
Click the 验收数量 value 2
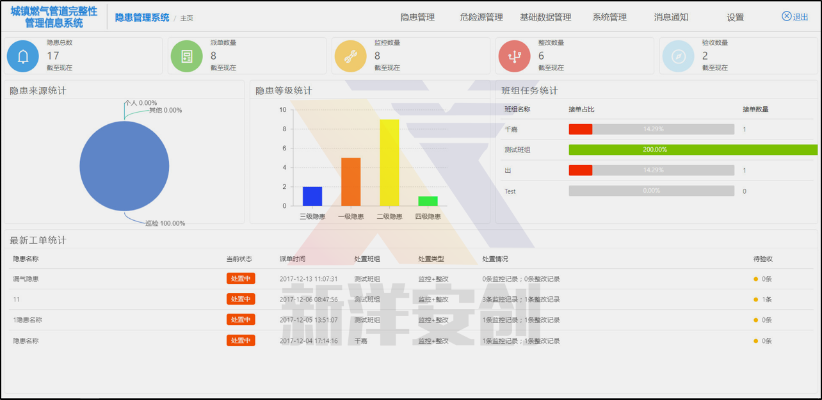tap(705, 56)
